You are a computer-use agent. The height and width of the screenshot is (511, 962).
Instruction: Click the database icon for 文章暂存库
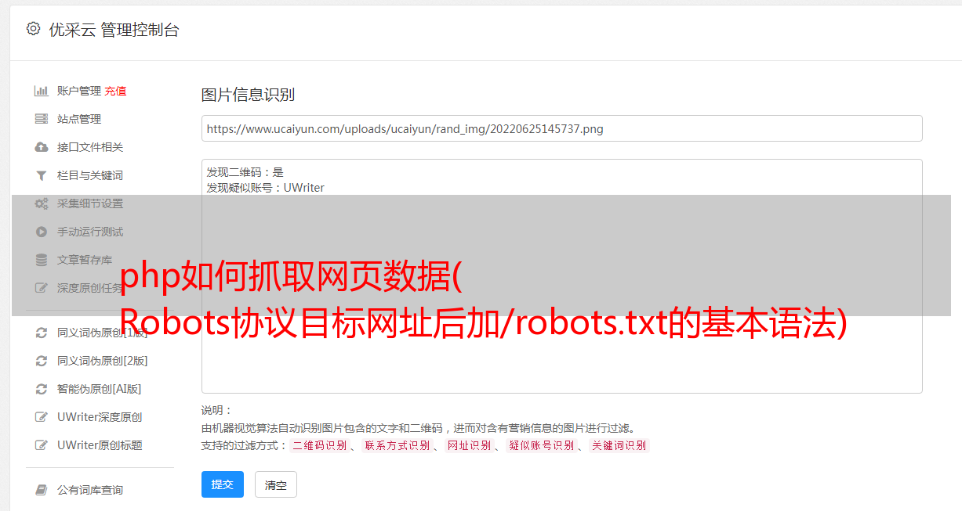pyautogui.click(x=42, y=260)
